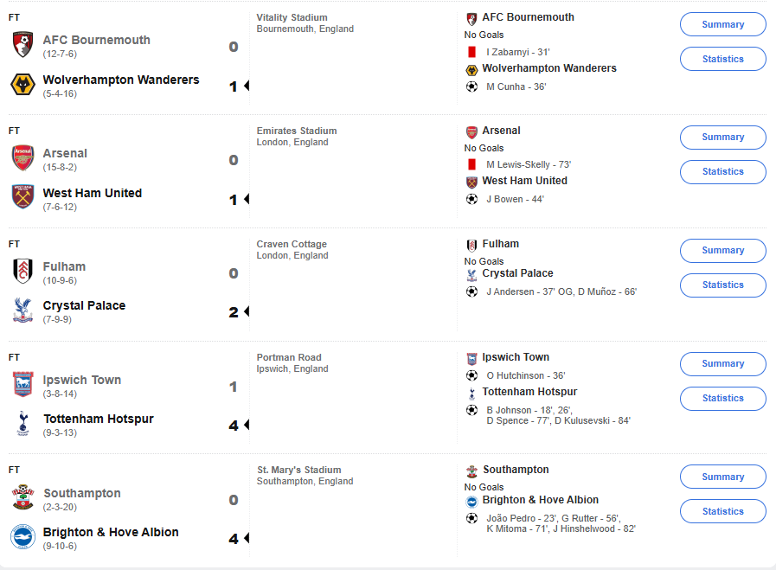Select the Arsenal crest in the scoreboard

click(22, 157)
